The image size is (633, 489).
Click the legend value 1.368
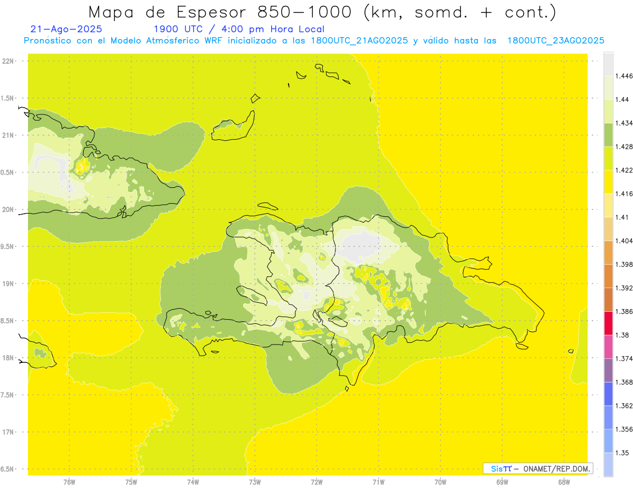point(625,382)
